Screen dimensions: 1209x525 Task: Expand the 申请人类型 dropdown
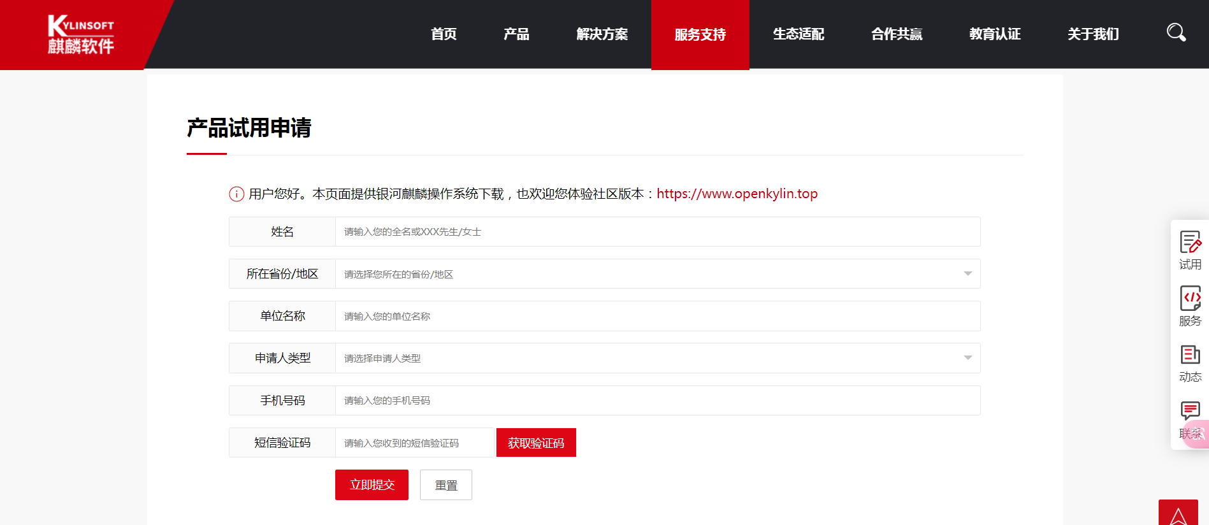[x=658, y=358]
